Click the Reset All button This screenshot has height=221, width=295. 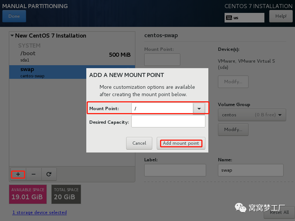[x=279, y=213]
